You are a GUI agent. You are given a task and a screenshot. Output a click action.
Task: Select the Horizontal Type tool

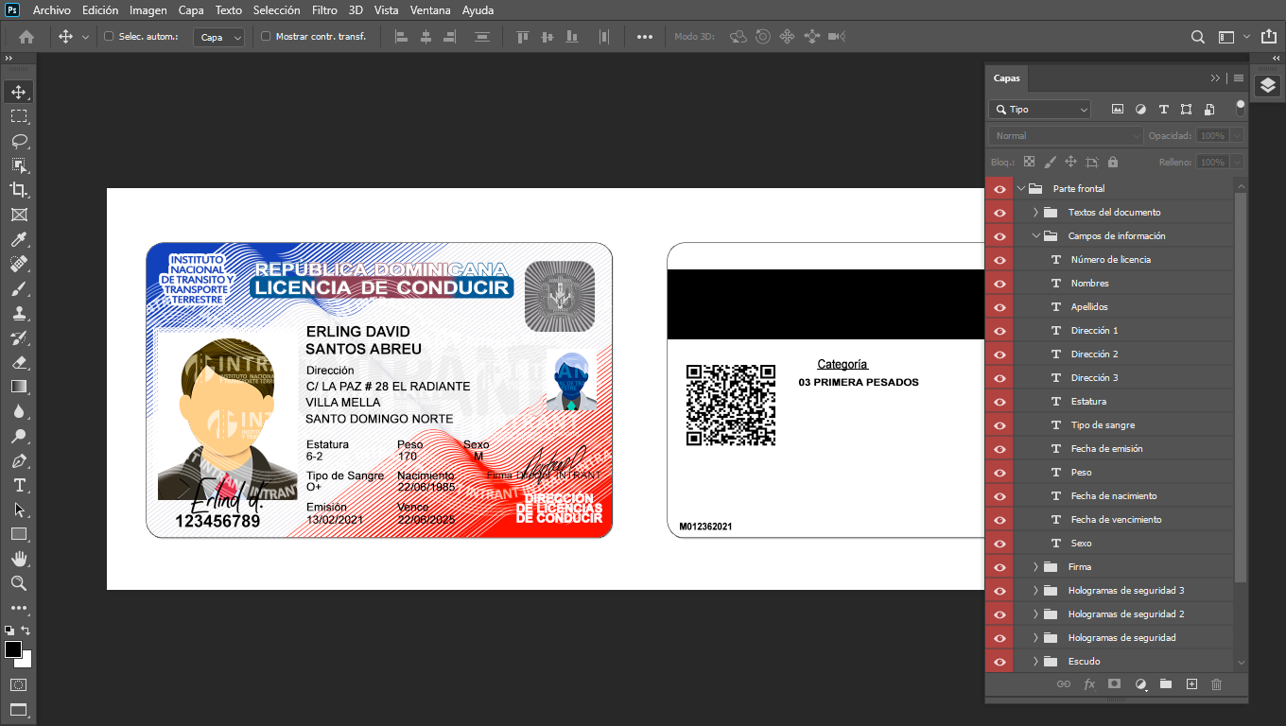[19, 485]
